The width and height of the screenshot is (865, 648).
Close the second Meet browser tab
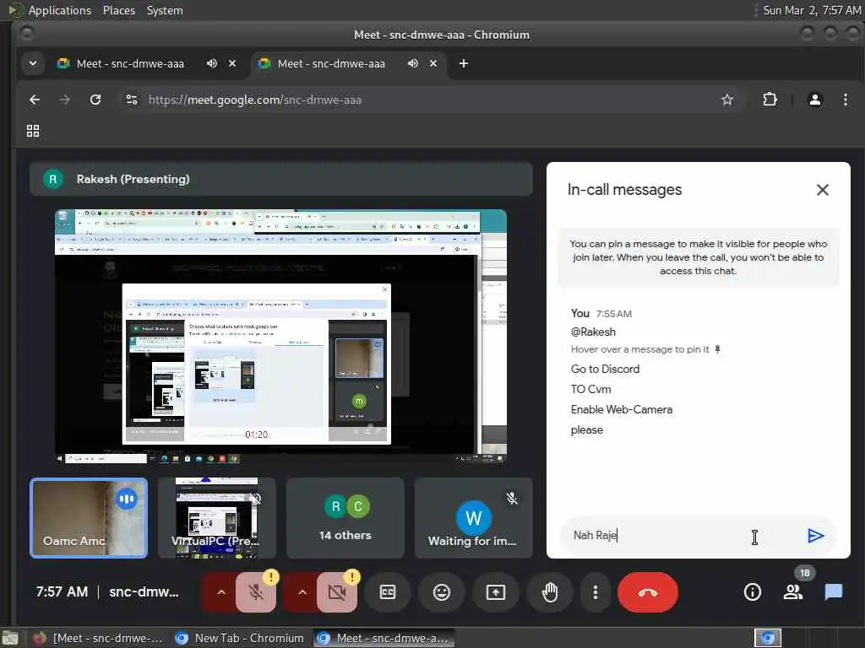click(x=433, y=64)
